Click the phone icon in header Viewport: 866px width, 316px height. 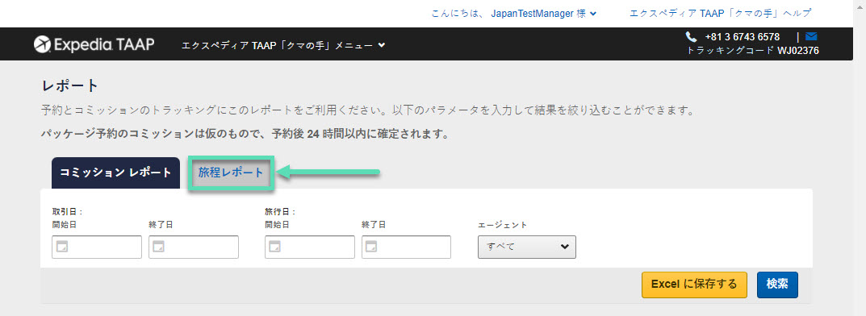tap(691, 37)
